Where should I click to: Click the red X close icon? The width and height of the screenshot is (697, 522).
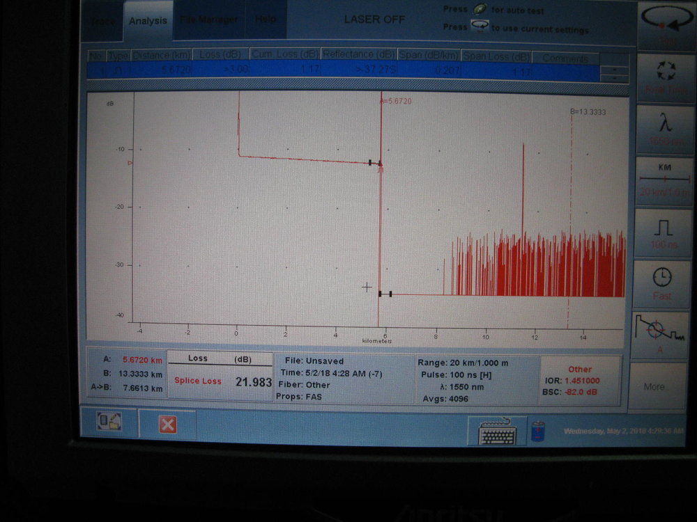click(167, 424)
